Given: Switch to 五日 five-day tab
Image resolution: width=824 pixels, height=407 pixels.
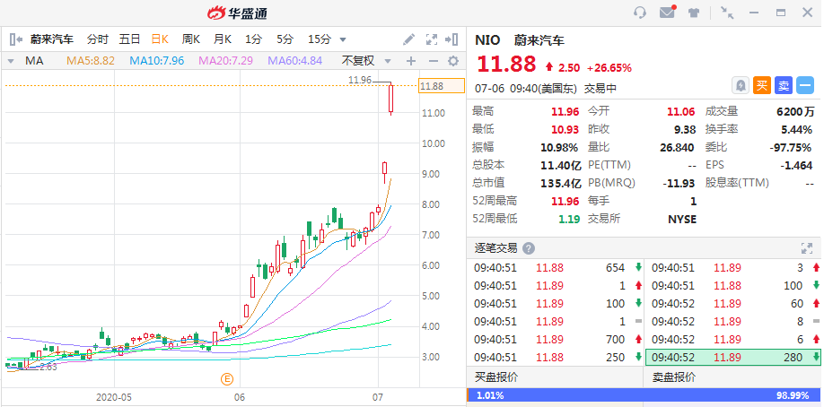Looking at the screenshot, I should coord(129,39).
